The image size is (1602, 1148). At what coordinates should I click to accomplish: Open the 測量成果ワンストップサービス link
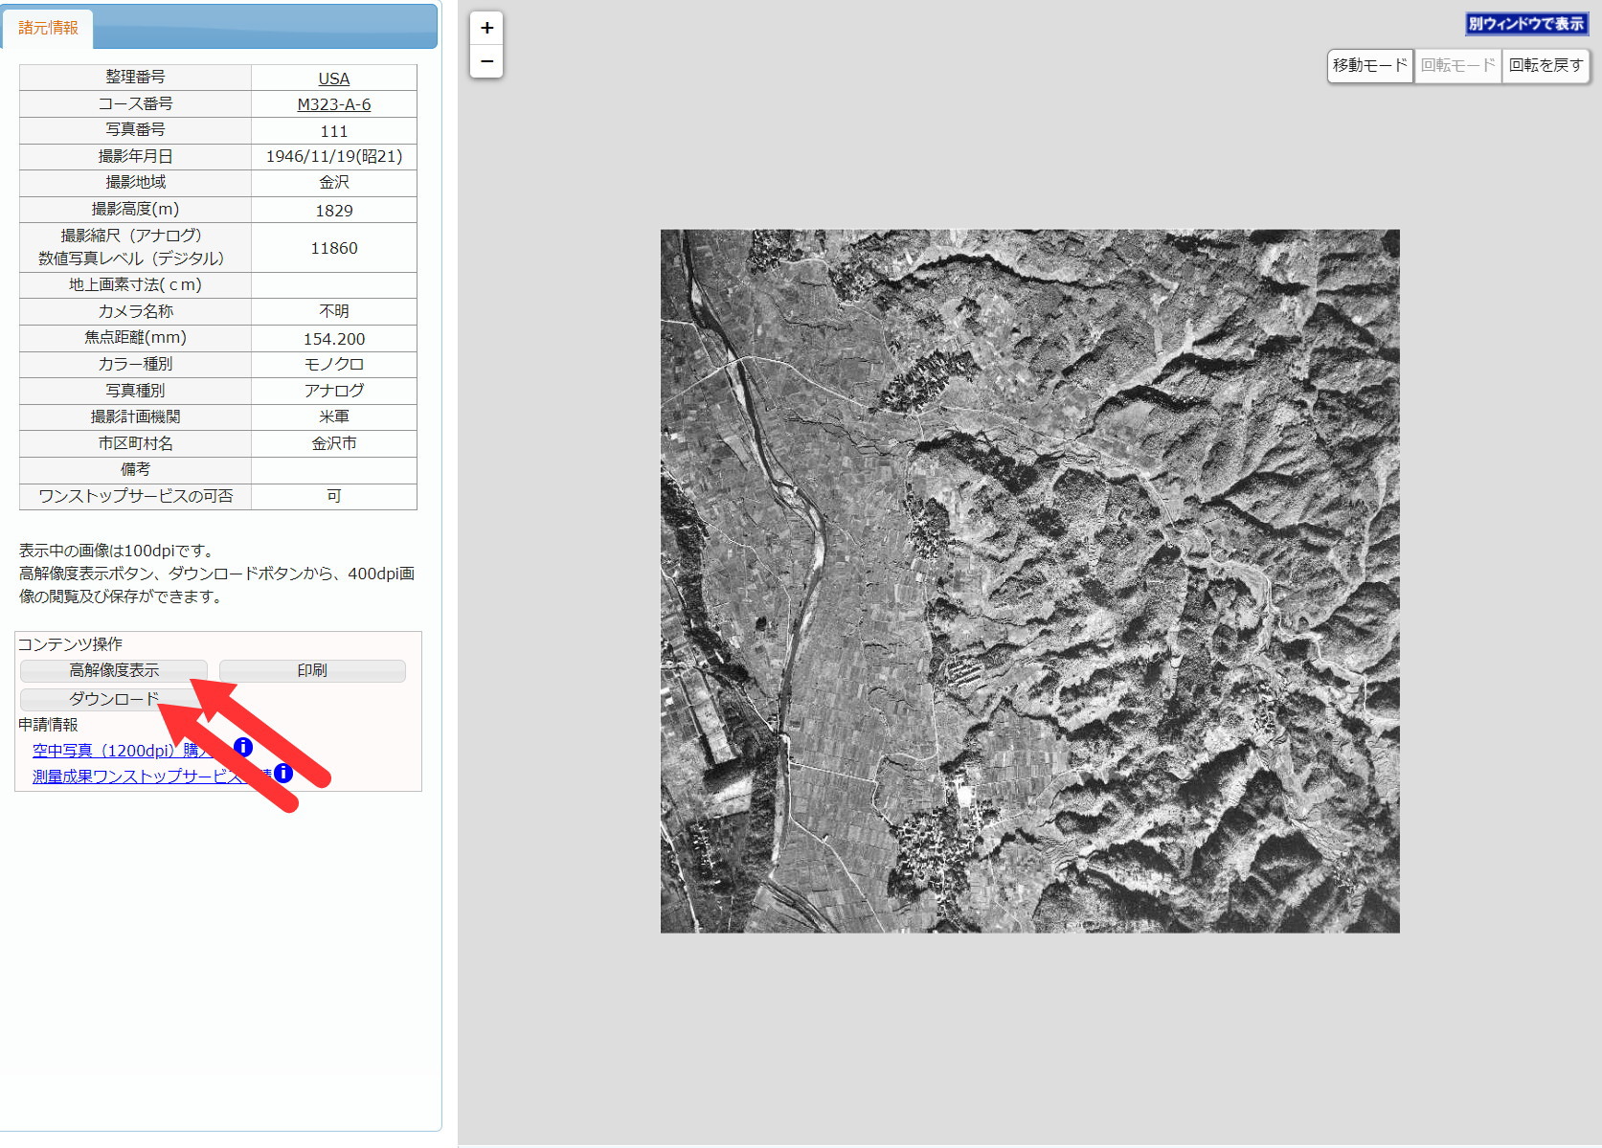coord(151,777)
